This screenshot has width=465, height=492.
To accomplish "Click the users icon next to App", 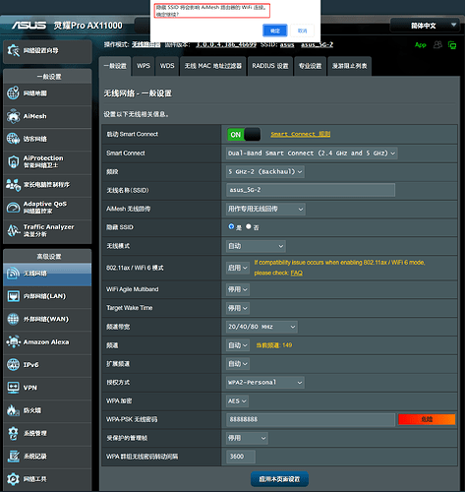I will pos(437,44).
